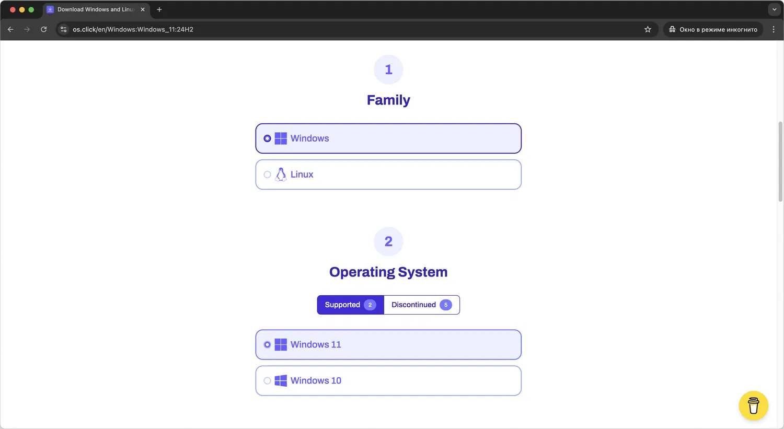Click the Windows 11 label text
This screenshot has height=429, width=784.
click(316, 345)
